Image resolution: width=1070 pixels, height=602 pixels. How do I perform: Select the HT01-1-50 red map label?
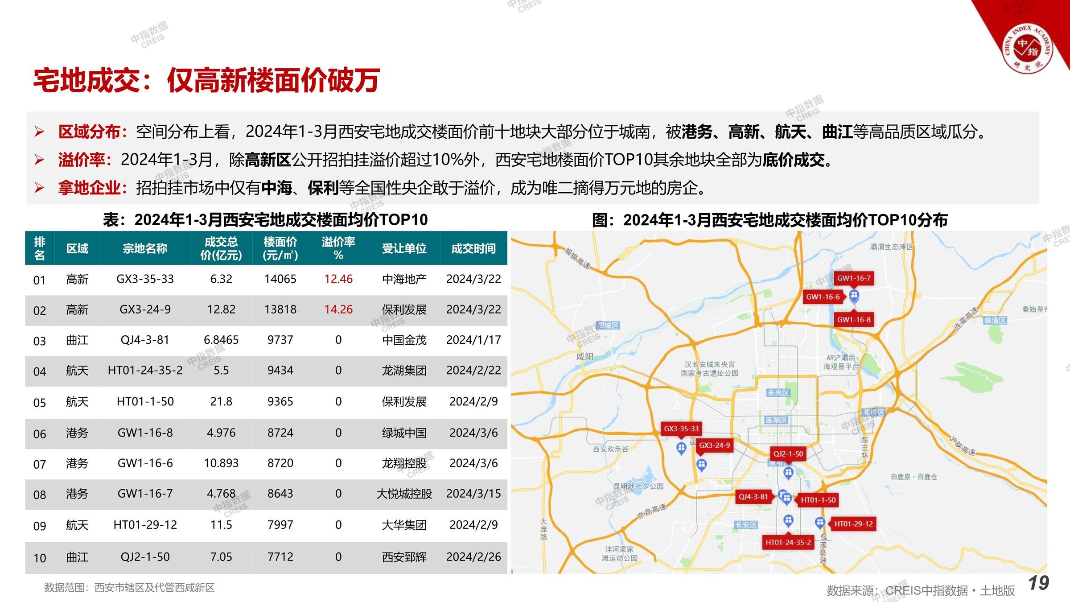click(818, 500)
